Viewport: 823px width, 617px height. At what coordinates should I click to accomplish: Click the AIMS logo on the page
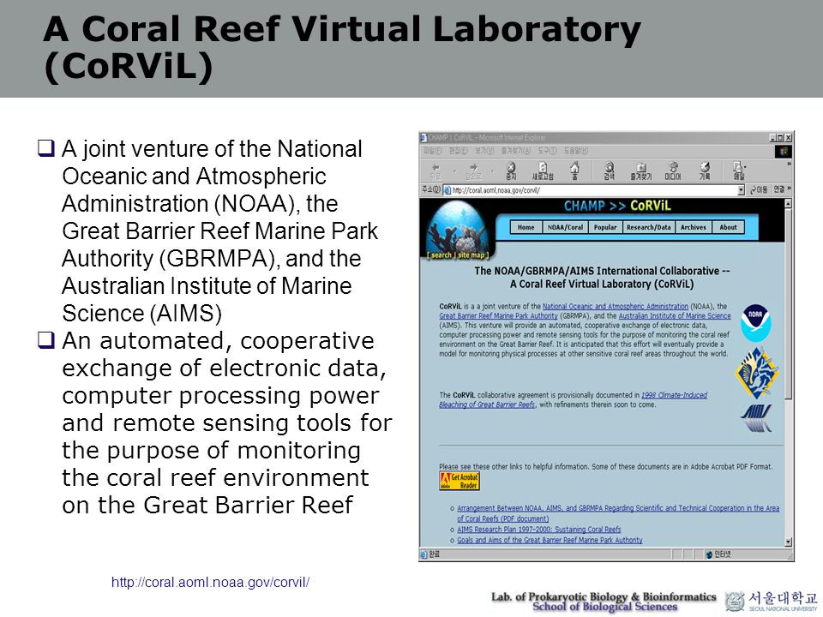point(756,417)
